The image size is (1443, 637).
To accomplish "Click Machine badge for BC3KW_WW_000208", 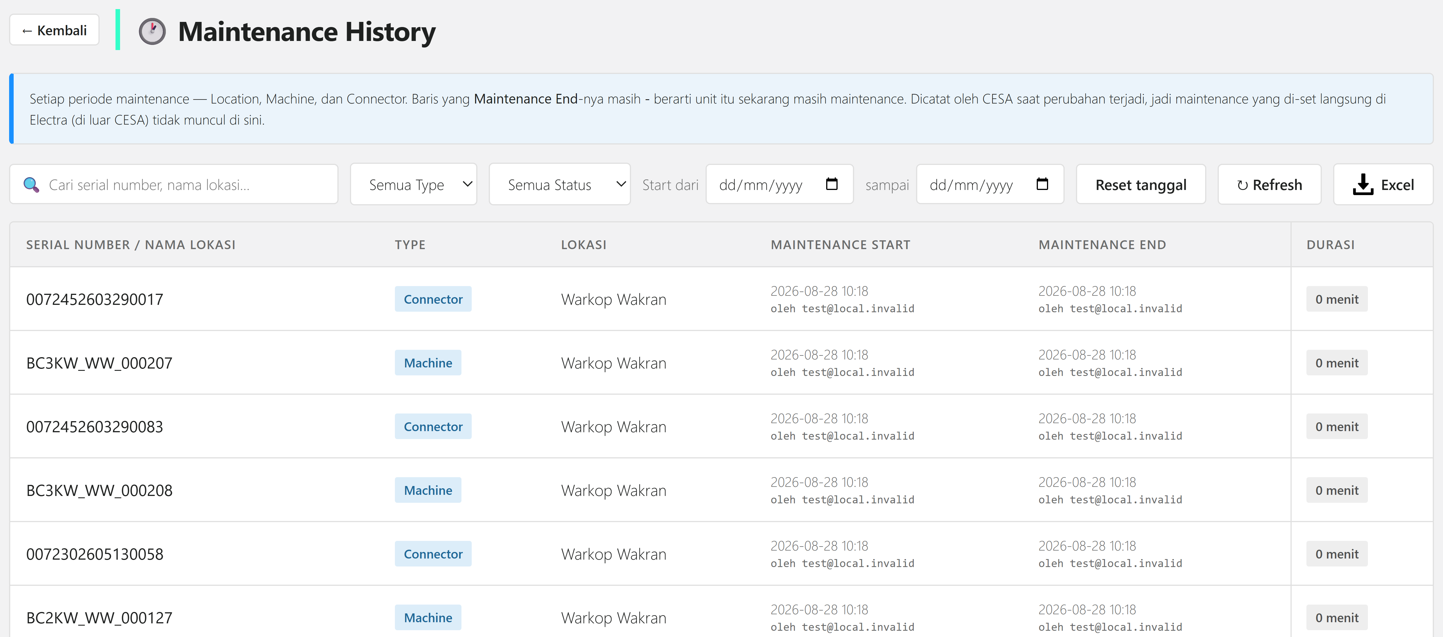I will (428, 490).
